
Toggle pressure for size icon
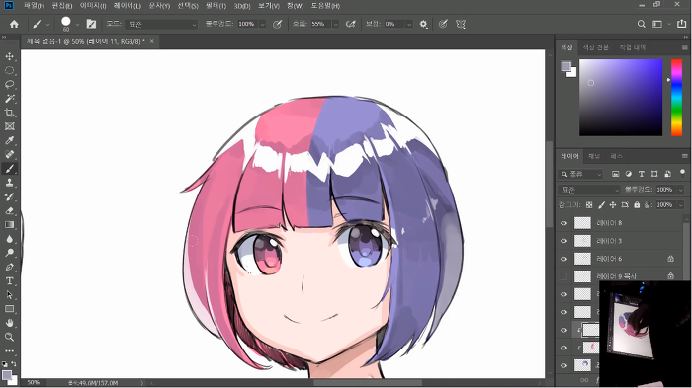[x=443, y=24]
